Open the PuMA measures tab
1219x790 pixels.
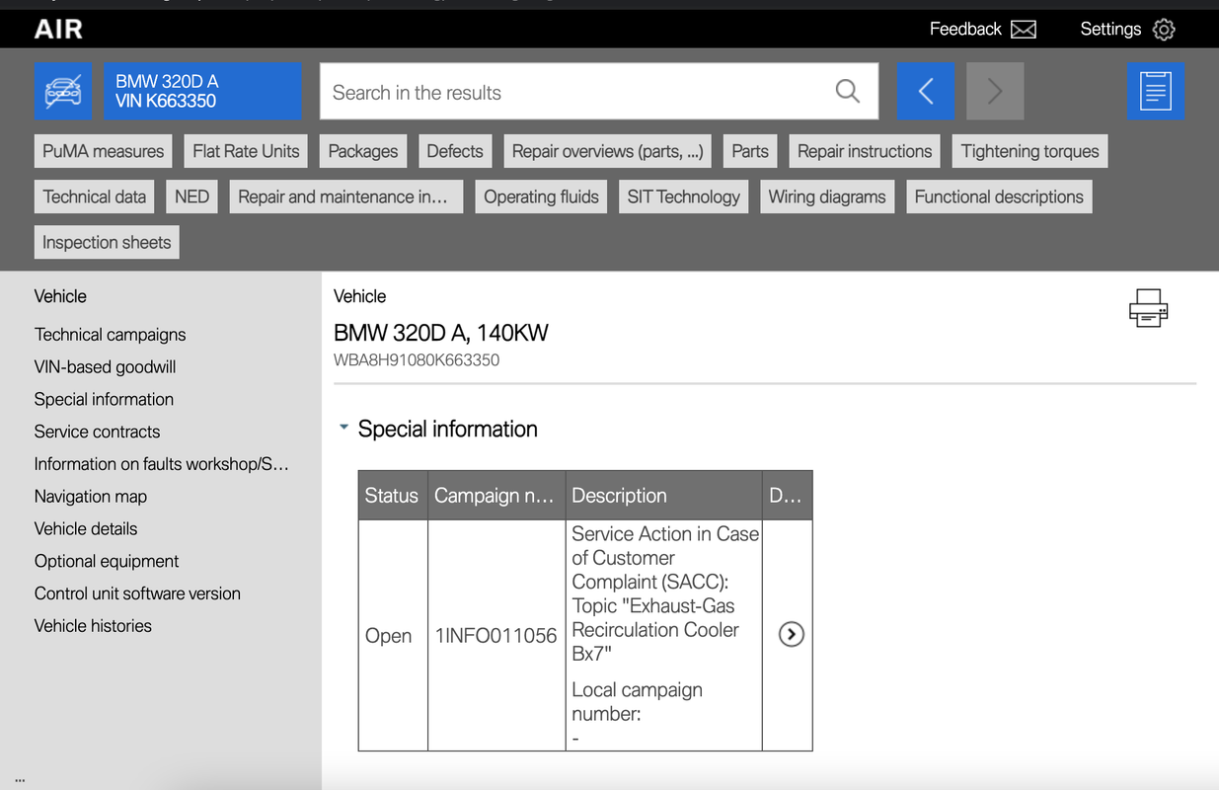click(103, 151)
